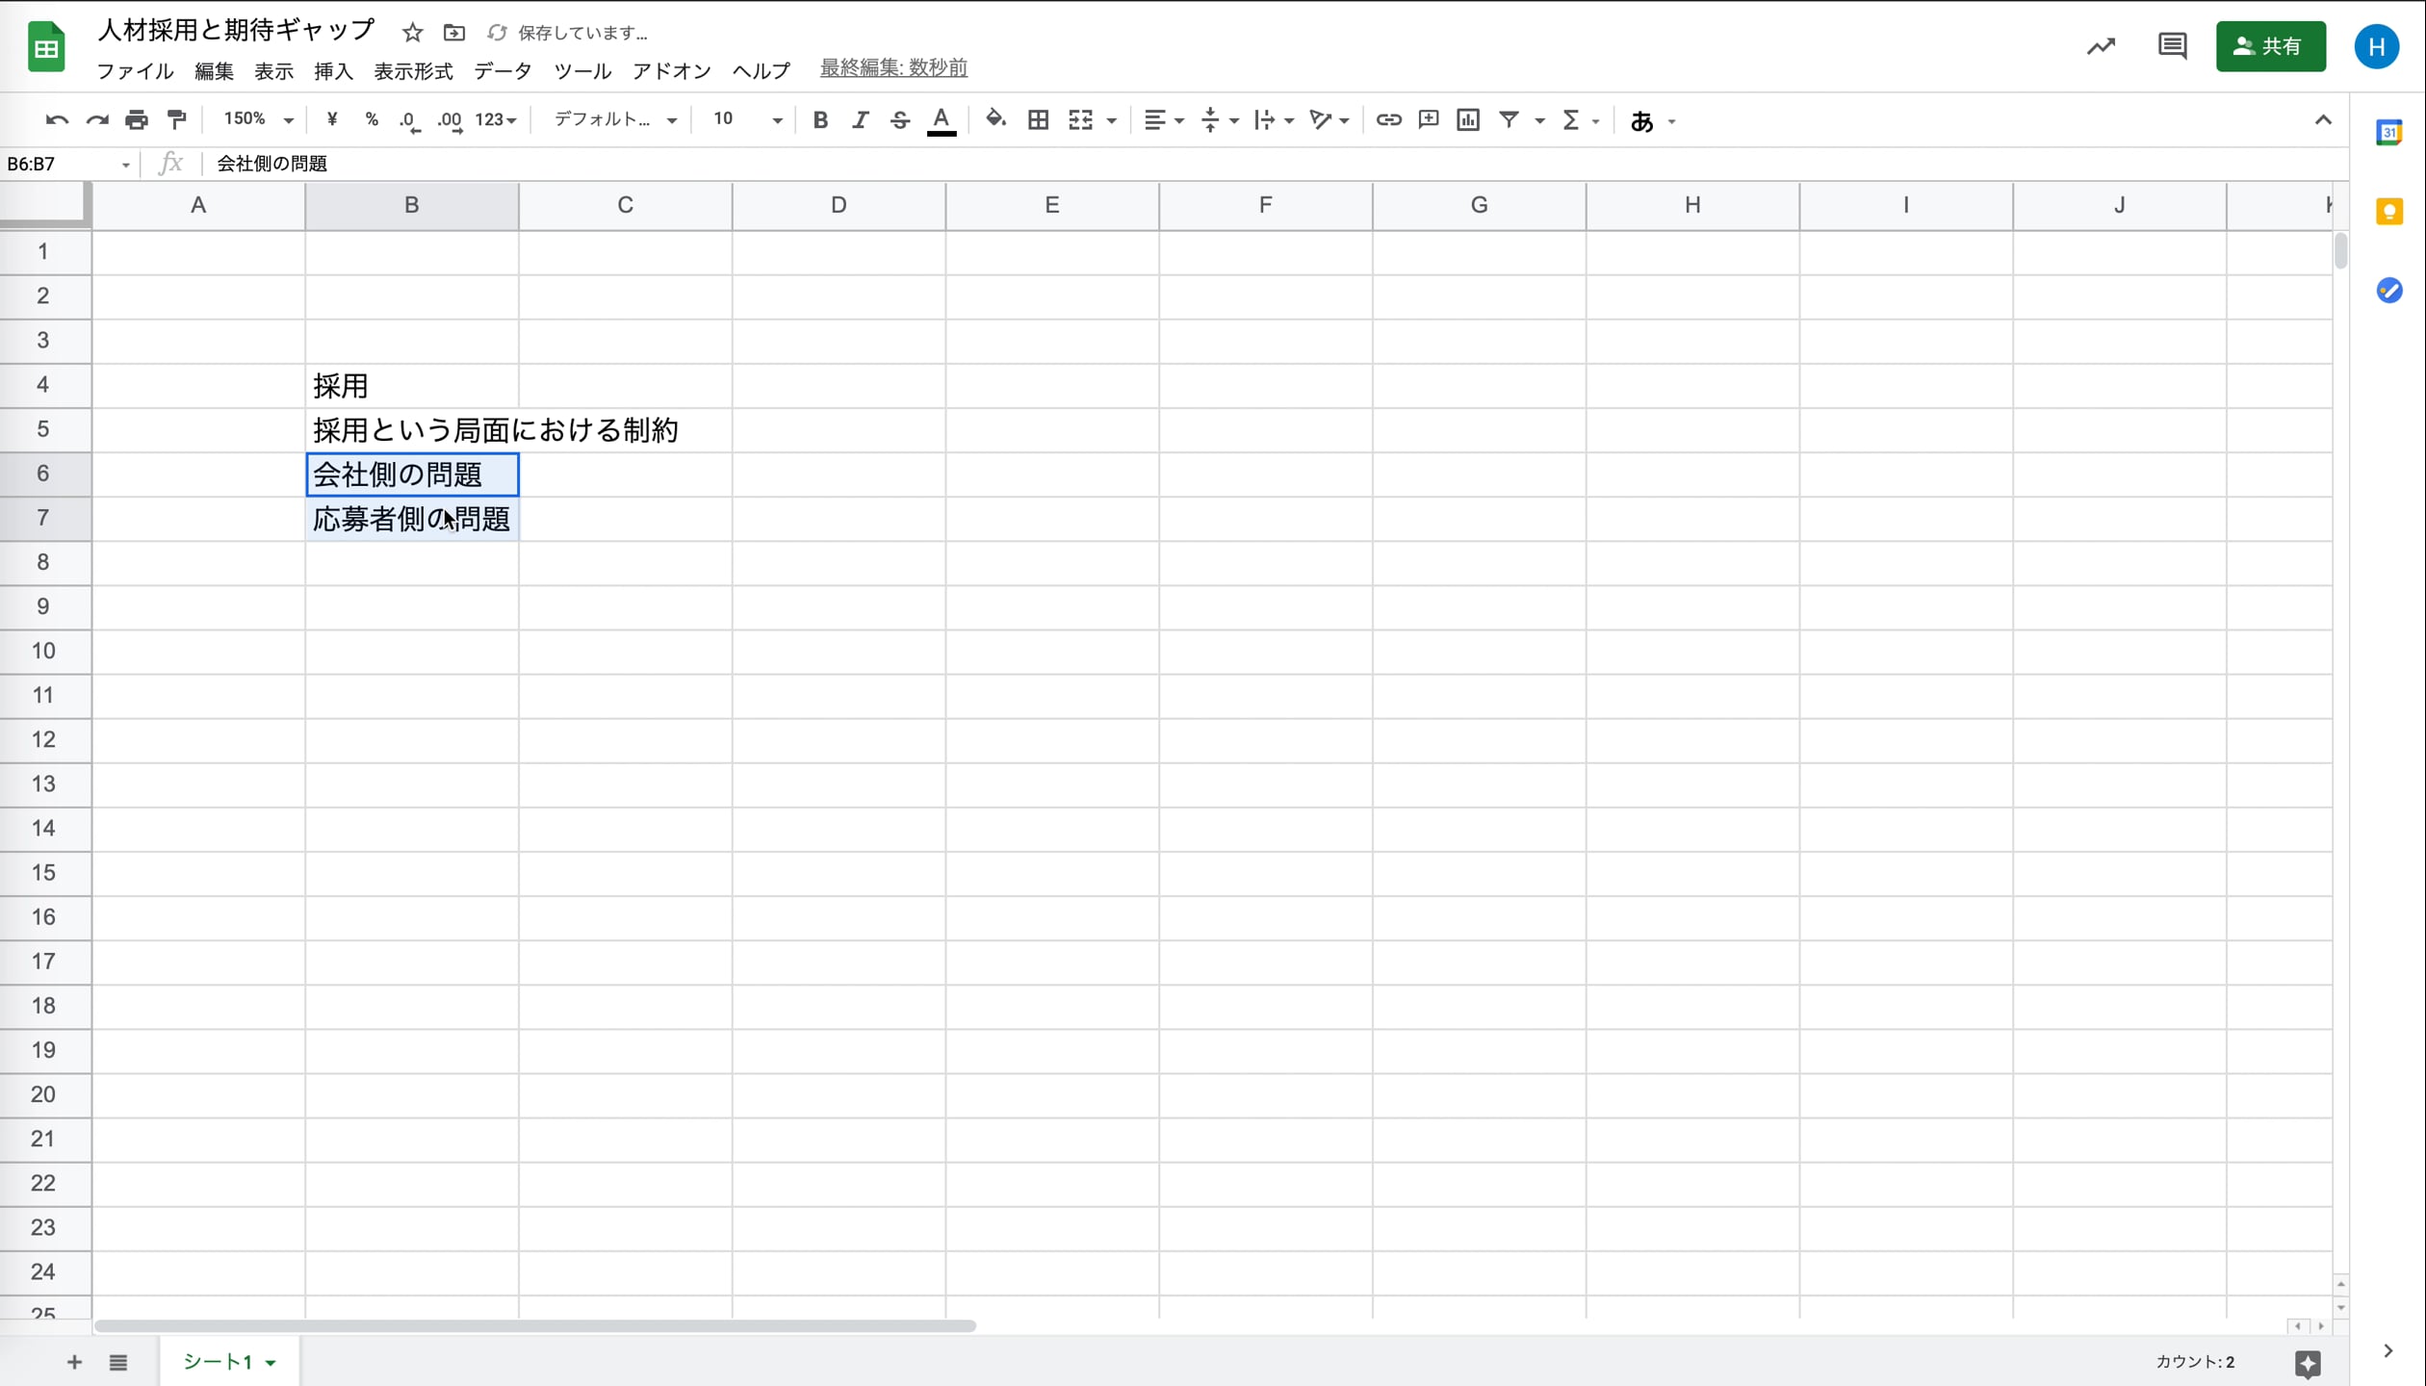The width and height of the screenshot is (2426, 1386).
Task: Undo the last action
Action: click(57, 119)
